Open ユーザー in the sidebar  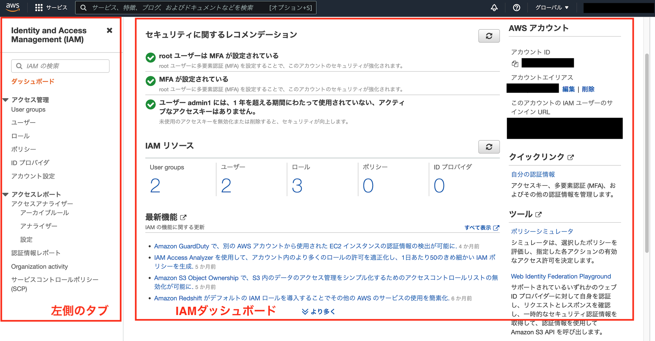click(23, 122)
